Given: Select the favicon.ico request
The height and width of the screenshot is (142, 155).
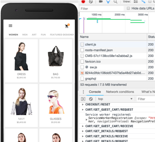Looking at the screenshot, I should [x=117, y=62].
